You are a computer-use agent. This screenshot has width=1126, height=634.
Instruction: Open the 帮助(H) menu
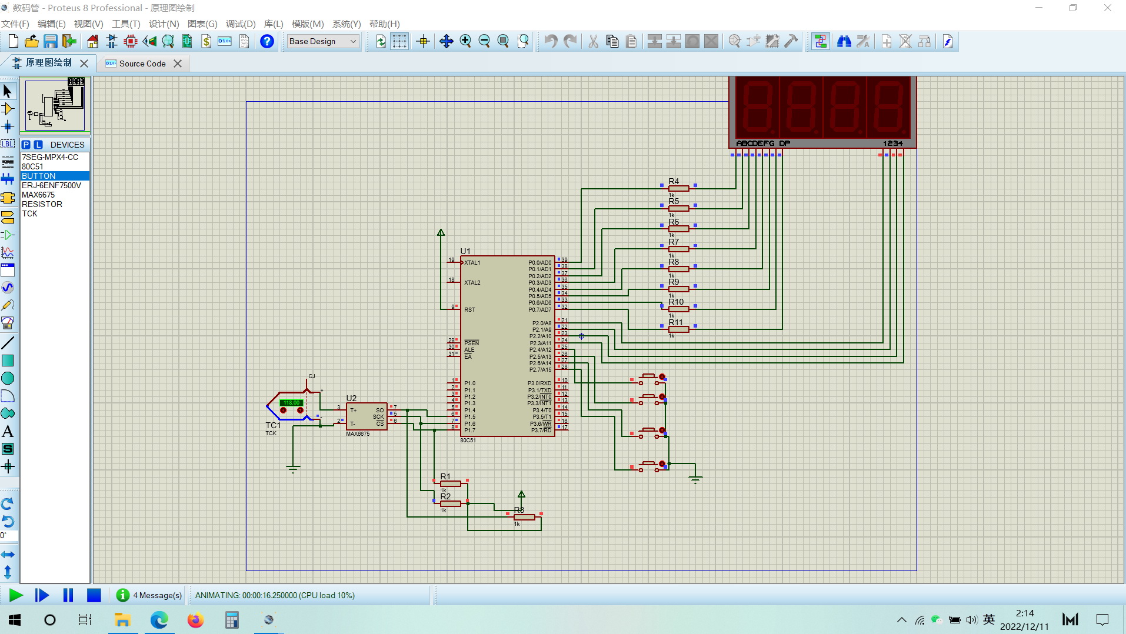(x=384, y=24)
